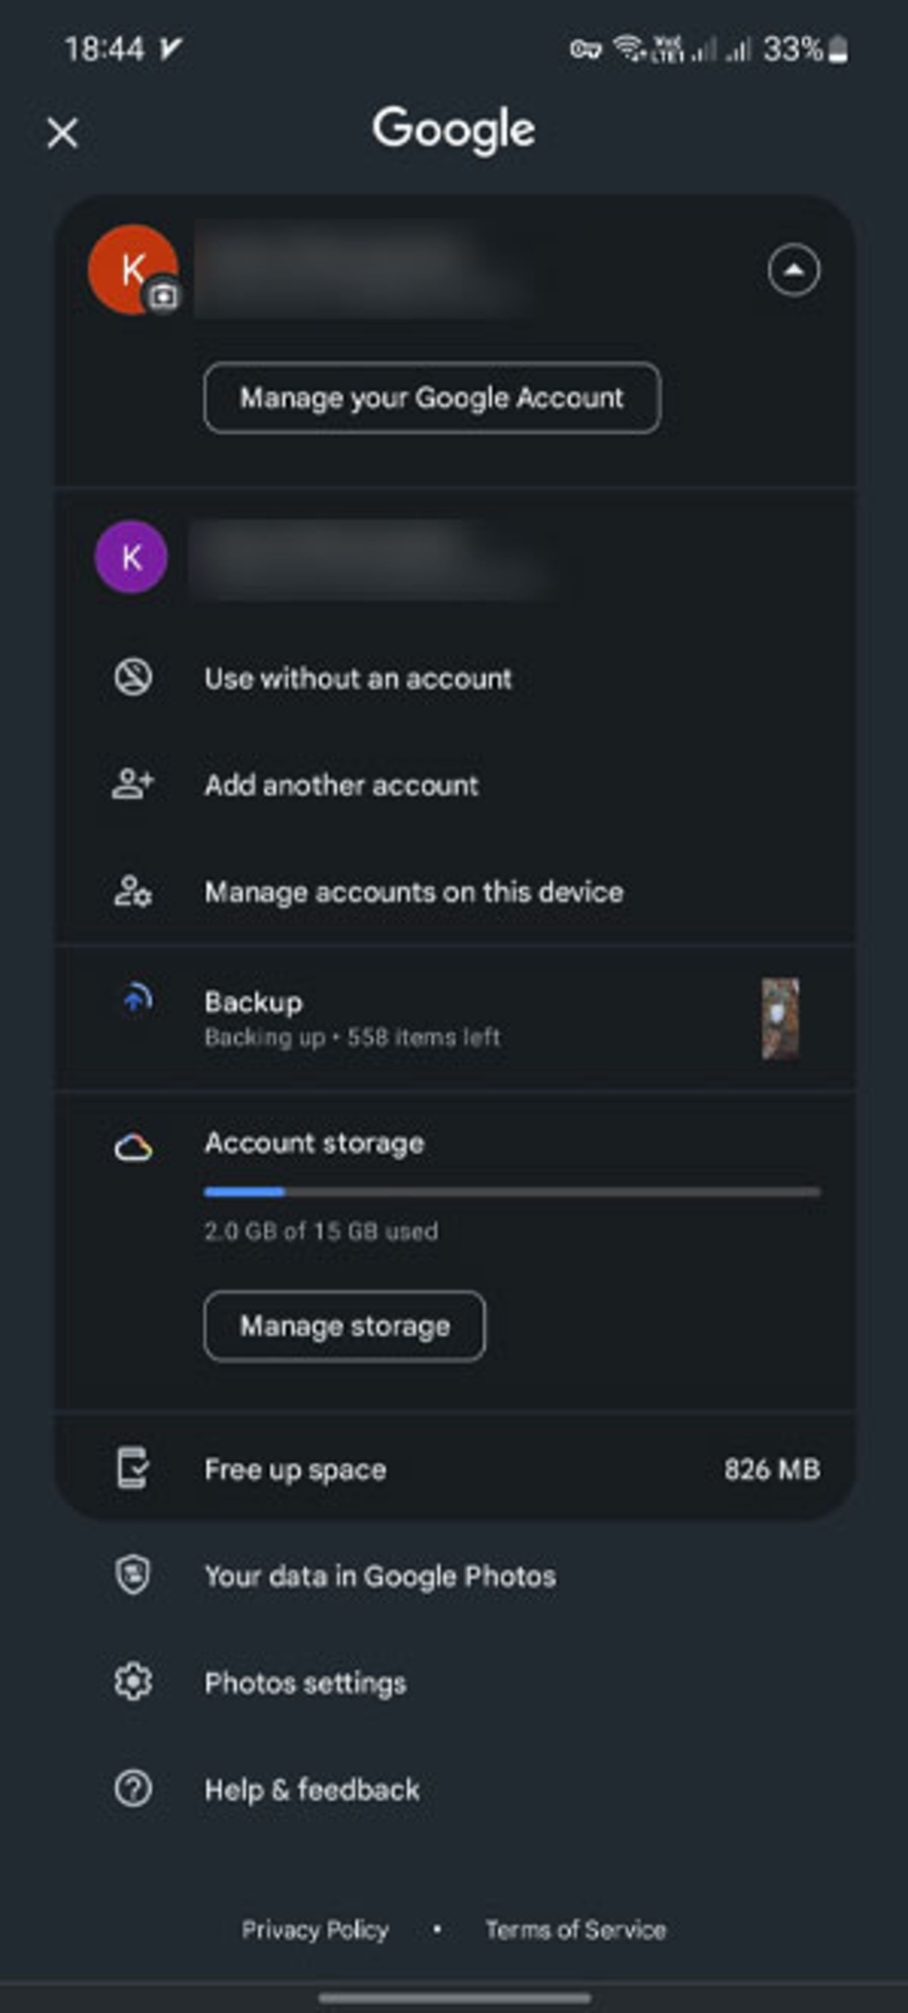Viewport: 908px width, 2013px height.
Task: Tap the camera badge on the orange avatar
Action: click(x=163, y=296)
